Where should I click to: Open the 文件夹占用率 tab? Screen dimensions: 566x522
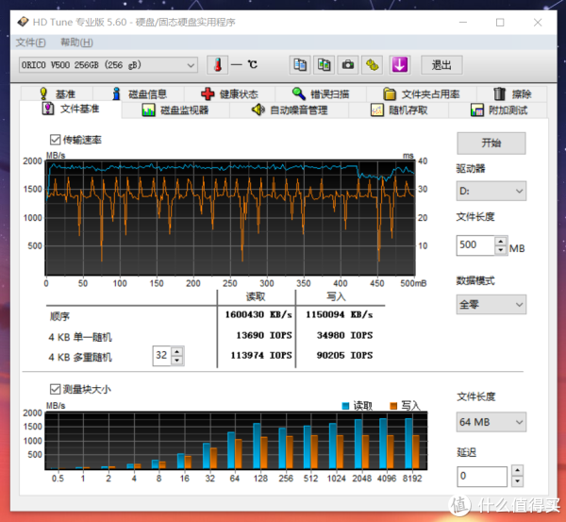point(422,94)
